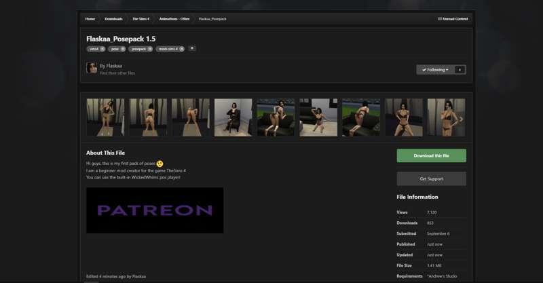Click the Requirements text Andrew's Studio
543x283 pixels.
point(442,276)
